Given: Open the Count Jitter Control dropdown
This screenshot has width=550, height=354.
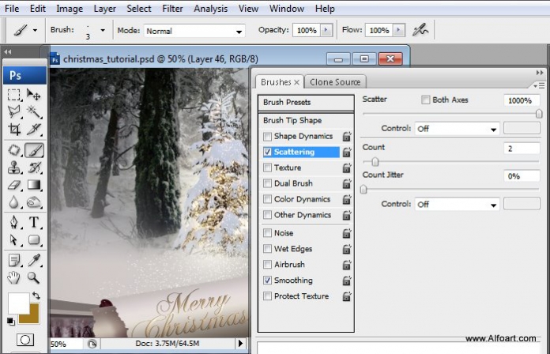Looking at the screenshot, I should coord(457,204).
